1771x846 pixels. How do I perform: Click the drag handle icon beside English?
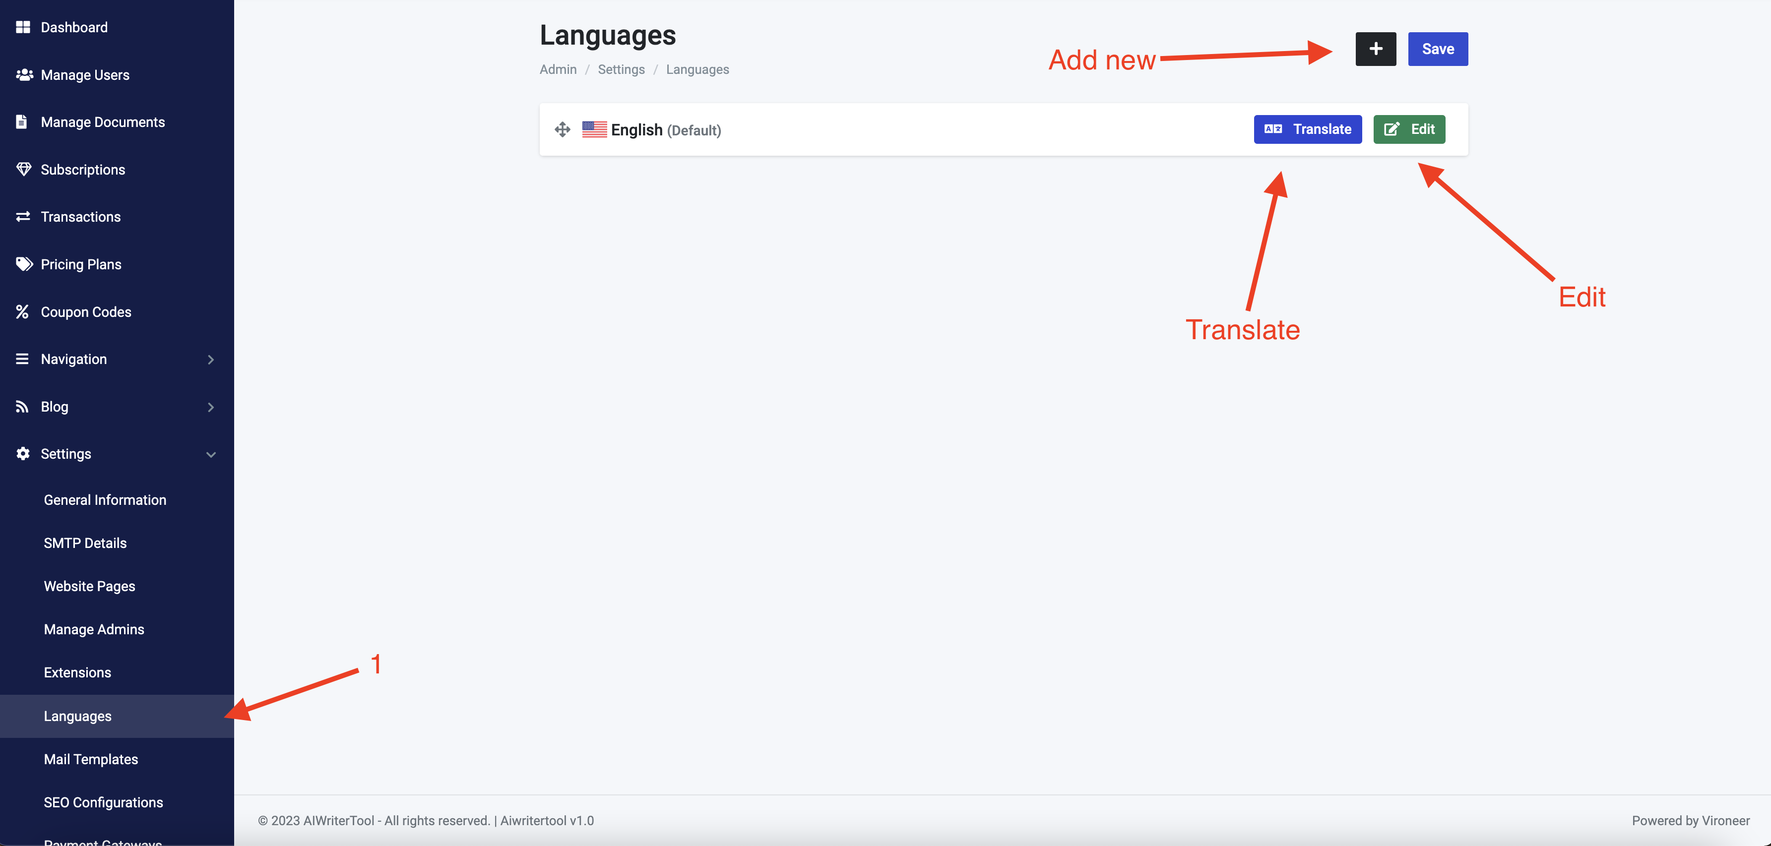[x=563, y=129]
